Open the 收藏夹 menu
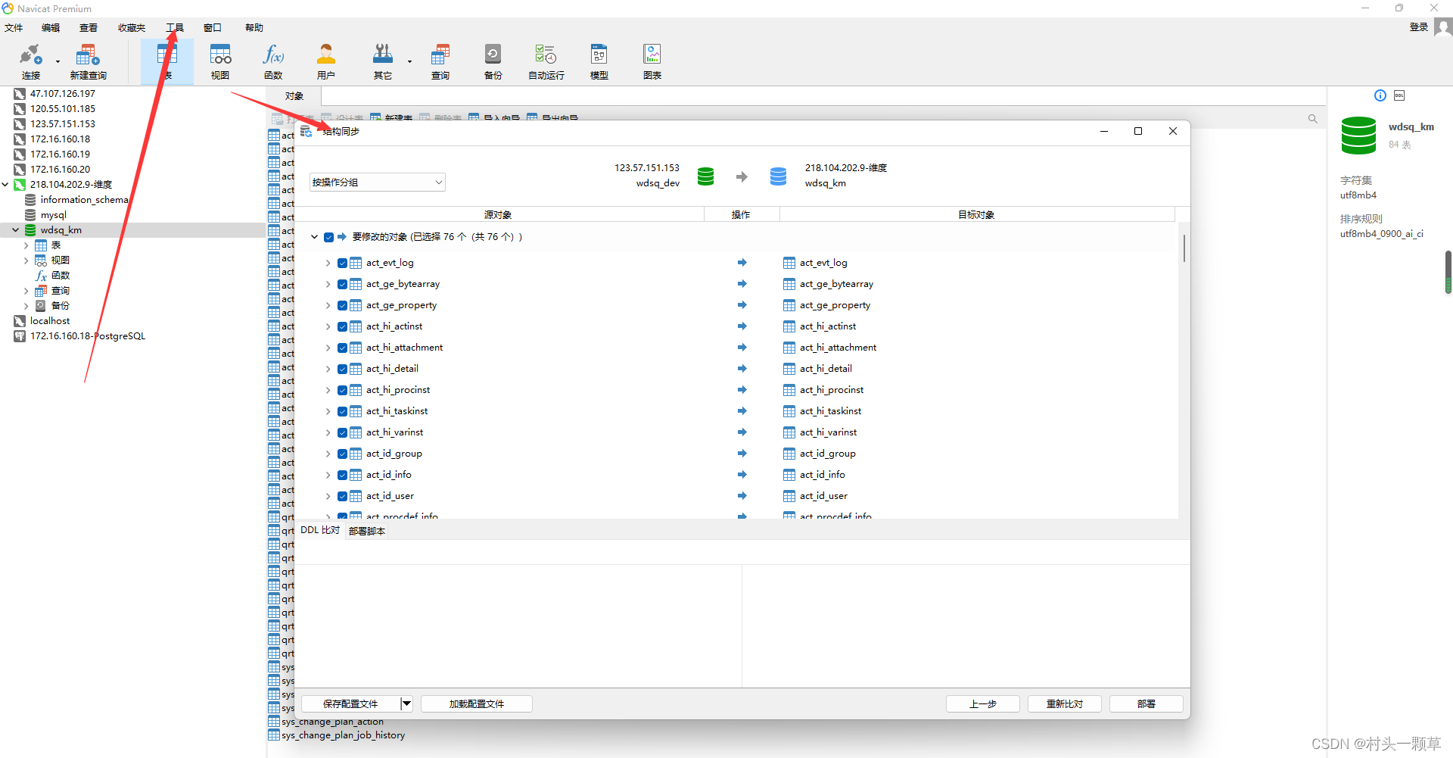 (132, 28)
